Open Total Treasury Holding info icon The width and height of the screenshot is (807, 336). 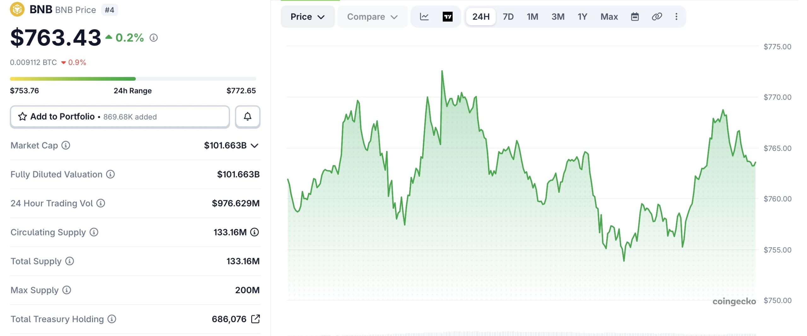[112, 319]
